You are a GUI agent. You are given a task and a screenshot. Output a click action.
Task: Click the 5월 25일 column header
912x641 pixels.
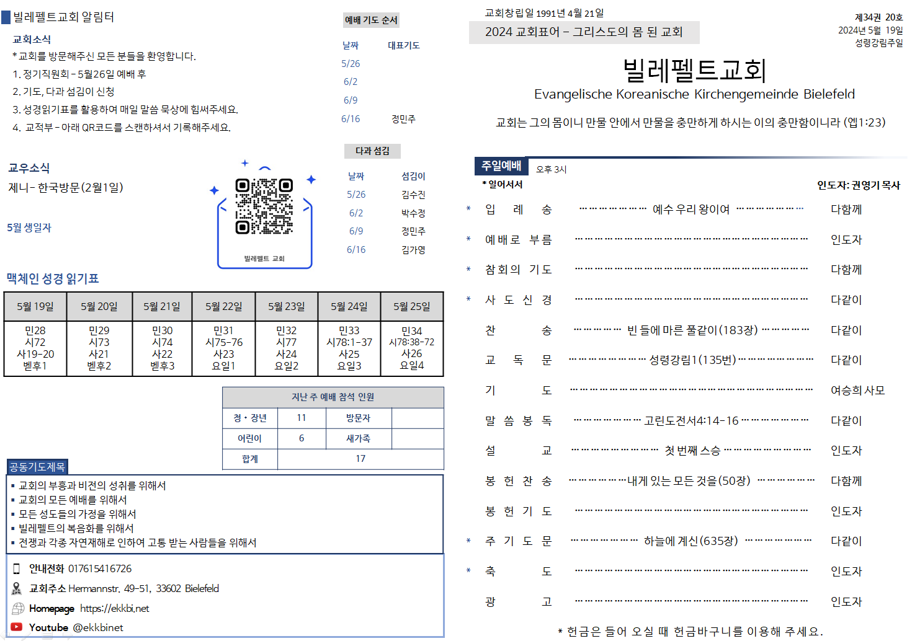(x=411, y=306)
